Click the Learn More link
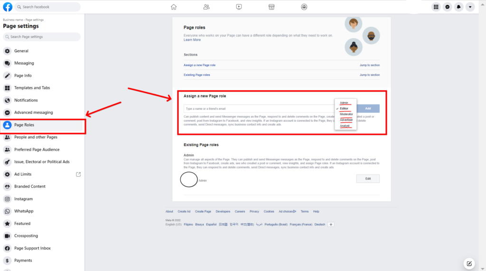Image resolution: width=486 pixels, height=271 pixels. pos(192,40)
